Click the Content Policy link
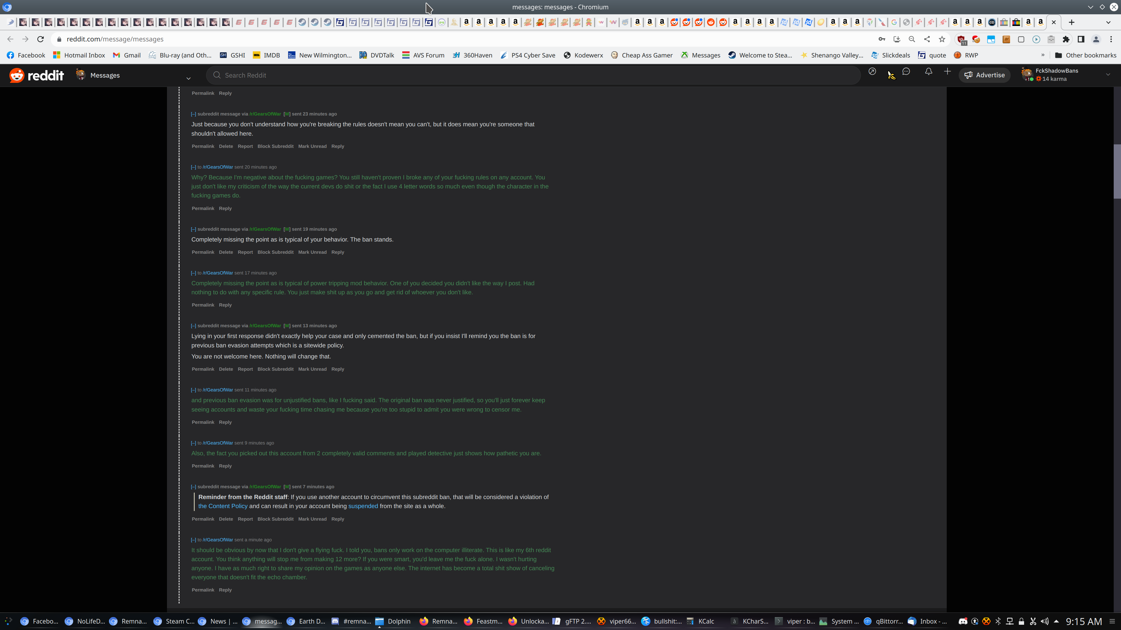This screenshot has width=1121, height=630. [x=223, y=506]
